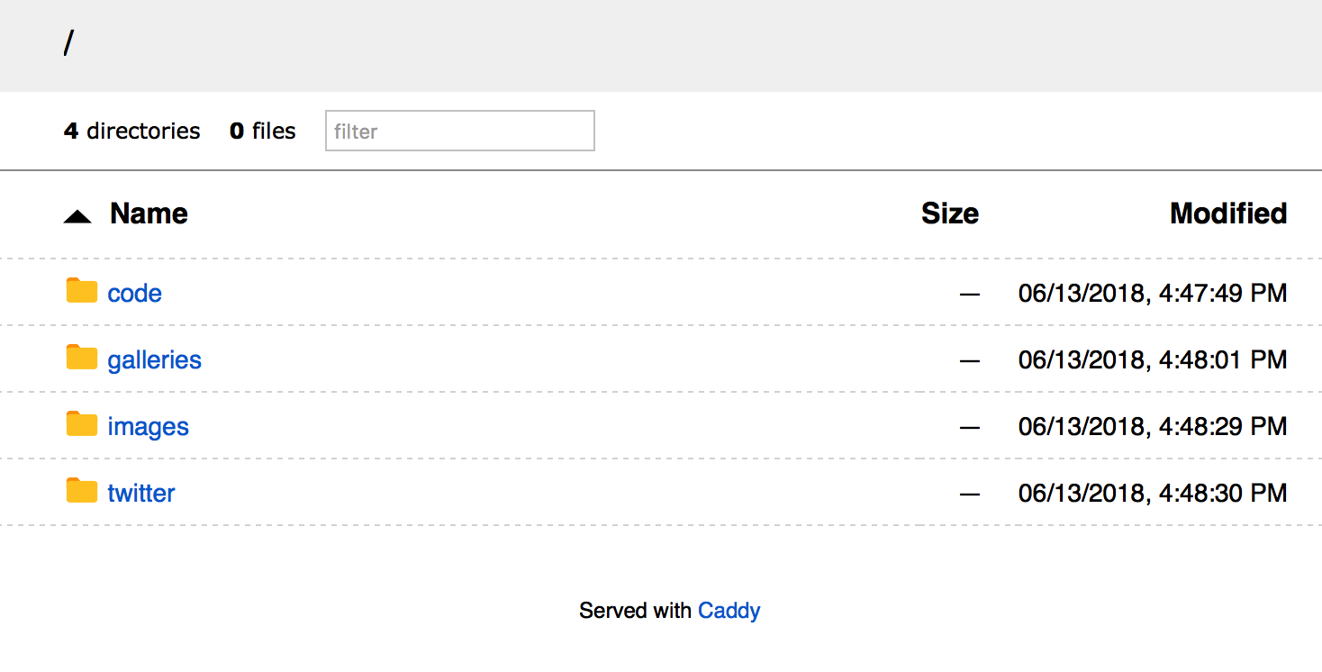Sort the listing by Modified column
Image resolution: width=1322 pixels, height=672 pixels.
1227,213
